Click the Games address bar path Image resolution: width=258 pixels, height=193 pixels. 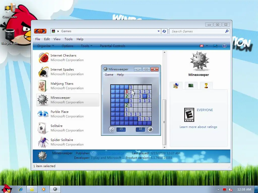[66, 31]
